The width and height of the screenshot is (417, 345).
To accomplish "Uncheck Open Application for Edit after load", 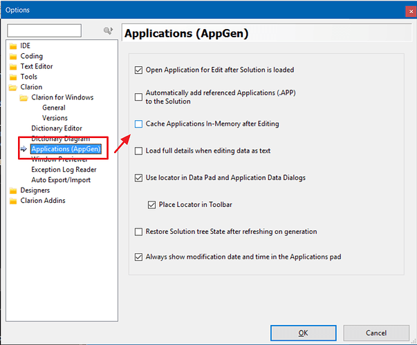I will coord(139,70).
